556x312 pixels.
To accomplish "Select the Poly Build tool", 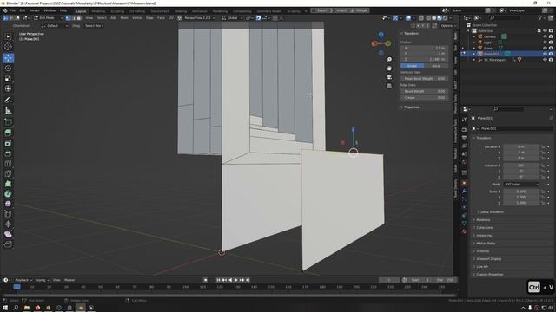I will (8, 184).
